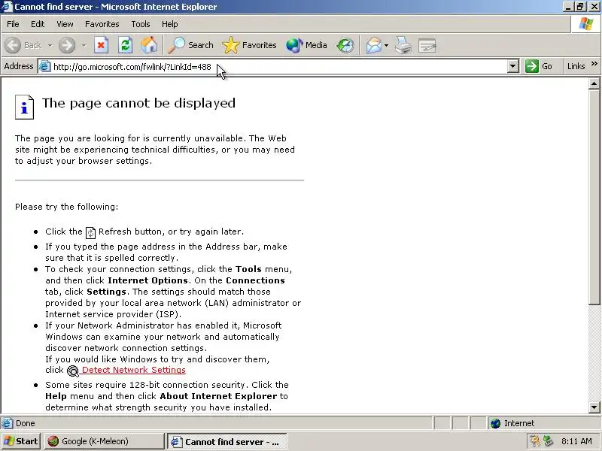Click the green Go button
602x451 pixels.
click(x=539, y=66)
